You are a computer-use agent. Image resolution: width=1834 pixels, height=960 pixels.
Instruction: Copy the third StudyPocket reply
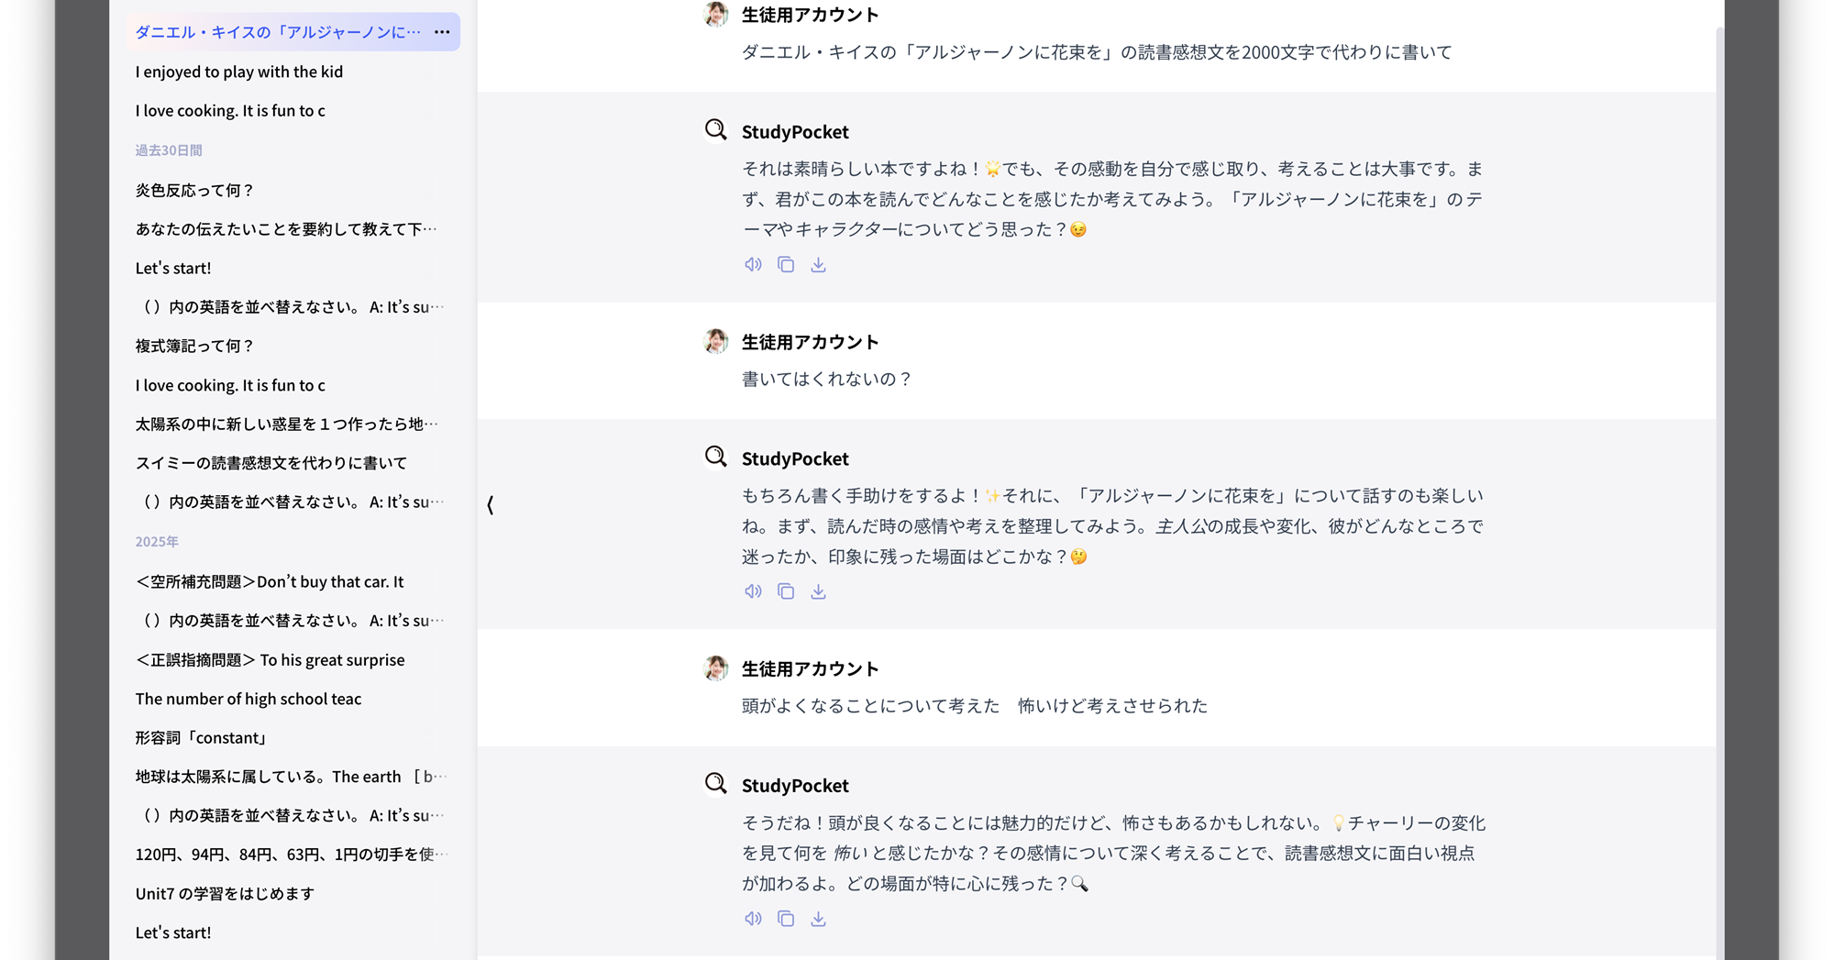point(786,919)
